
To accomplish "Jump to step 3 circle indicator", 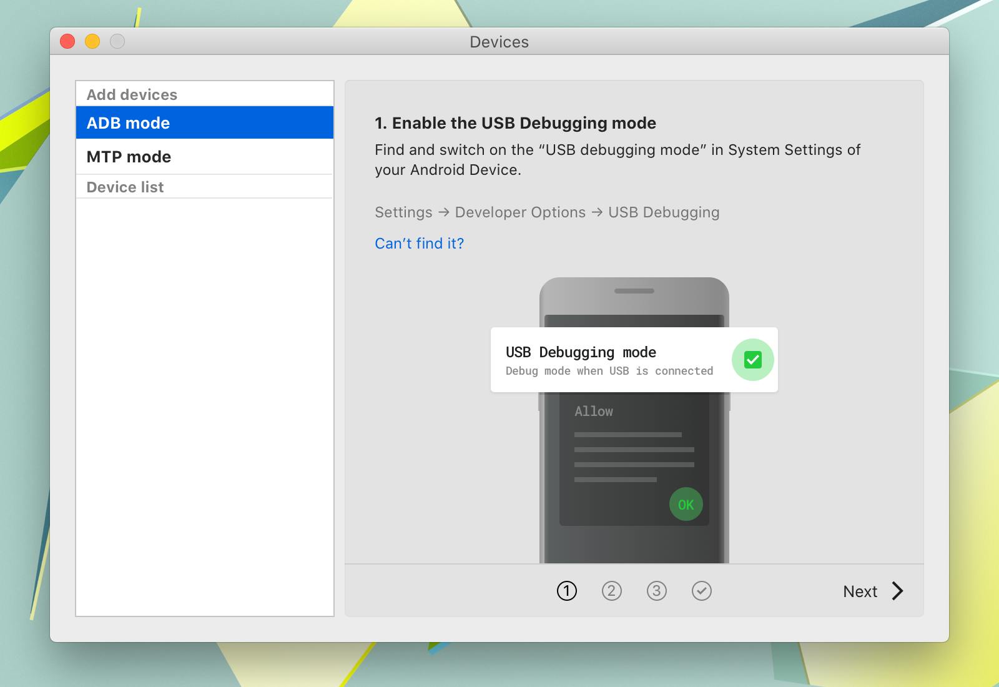I will tap(656, 591).
